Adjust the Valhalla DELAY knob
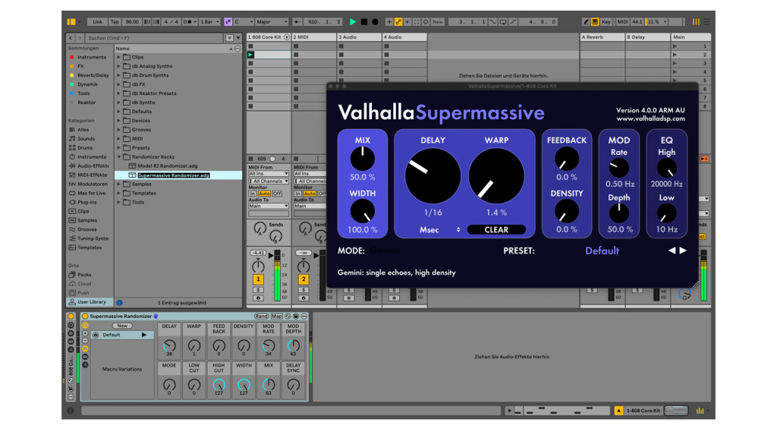This screenshot has width=777, height=429. 433,175
